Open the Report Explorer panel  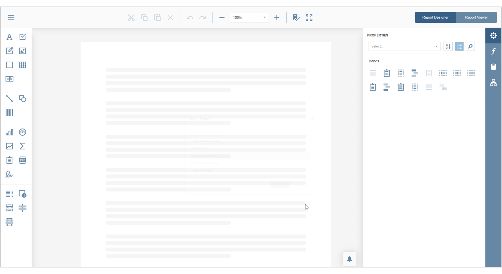(x=493, y=82)
